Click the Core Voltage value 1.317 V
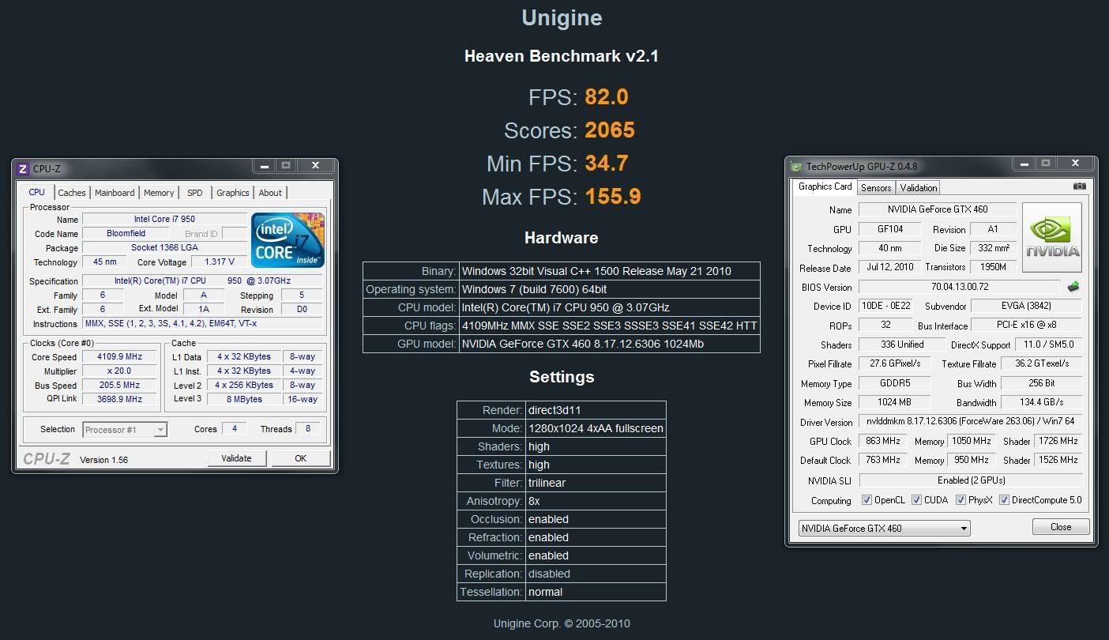This screenshot has height=640, width=1109. [219, 262]
